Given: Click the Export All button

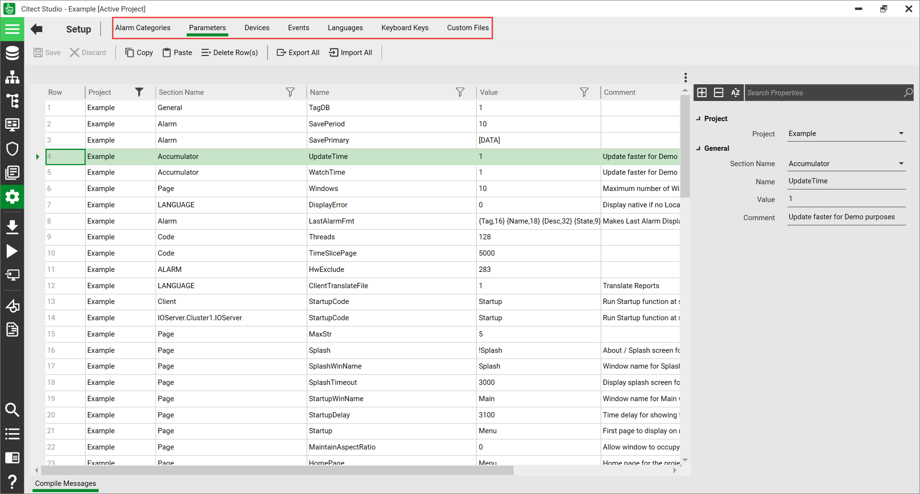Looking at the screenshot, I should click(x=298, y=53).
